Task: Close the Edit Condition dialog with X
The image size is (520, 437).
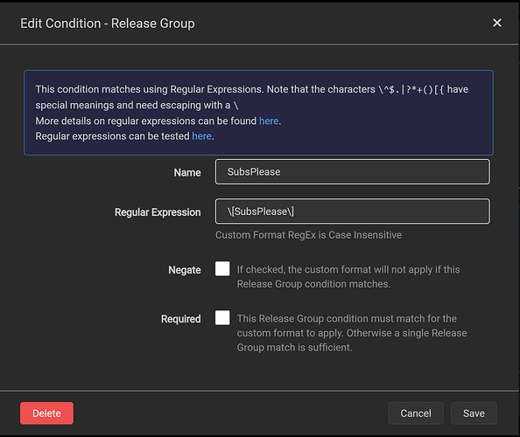Action: [x=496, y=23]
